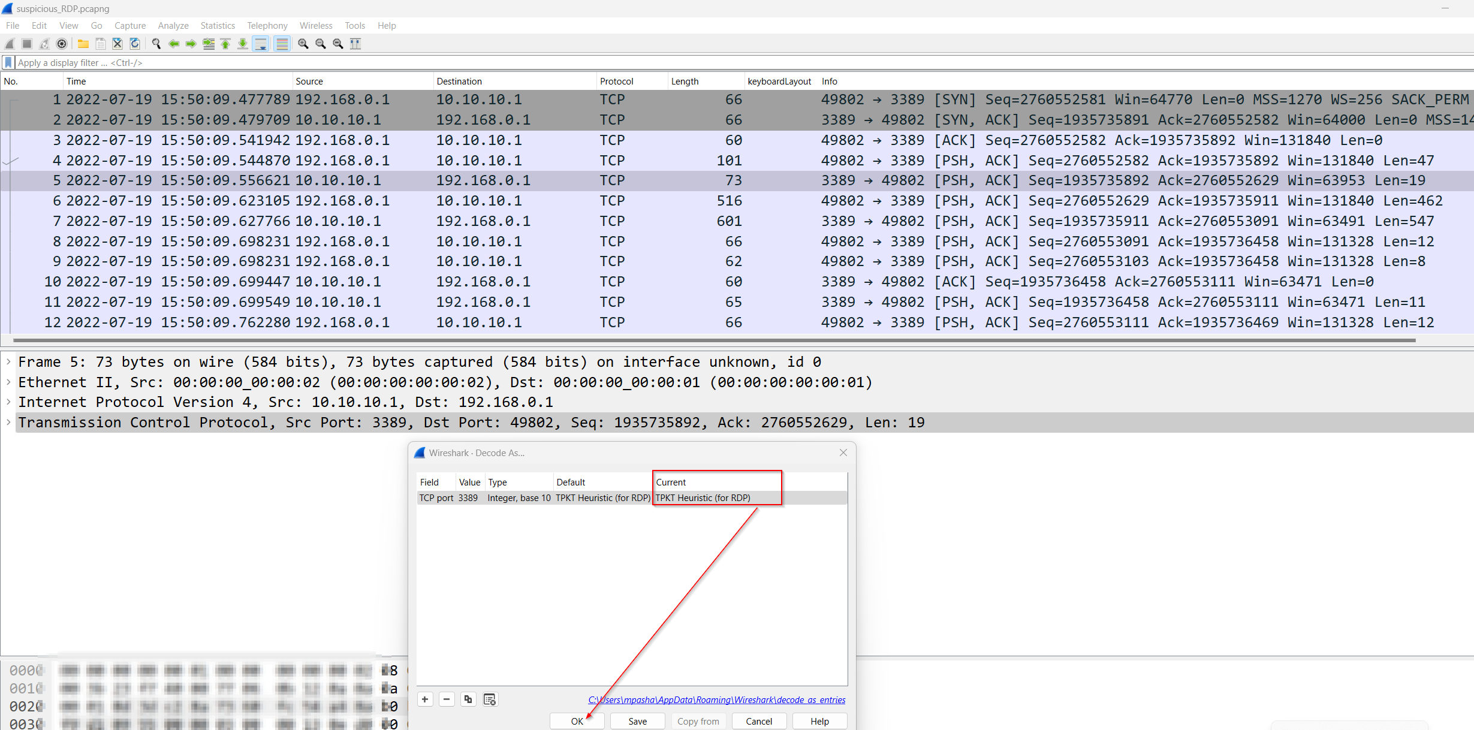Open the capture options gear icon

62,44
